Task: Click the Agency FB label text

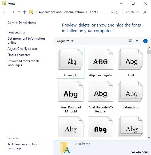Action: 71,75
